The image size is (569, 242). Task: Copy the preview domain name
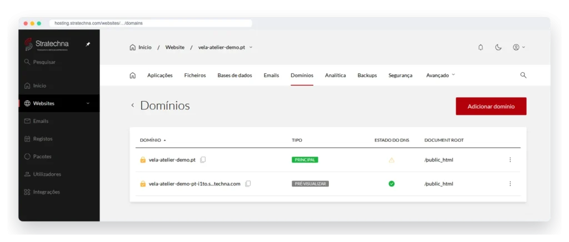point(248,184)
